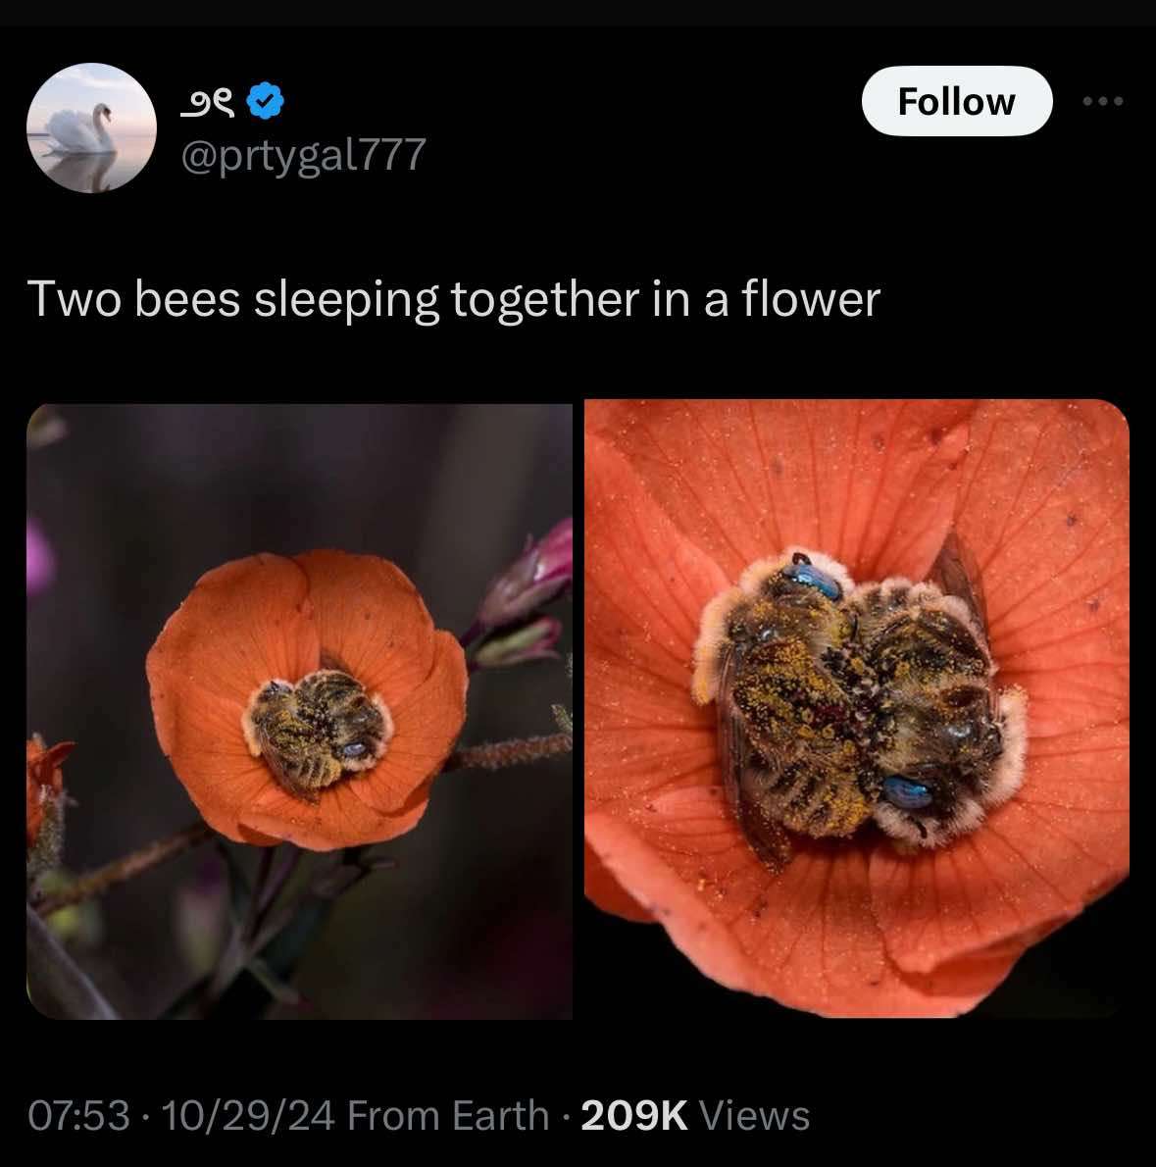This screenshot has height=1167, width=1156.
Task: Open the @prtygal777 handle link
Action: click(304, 154)
